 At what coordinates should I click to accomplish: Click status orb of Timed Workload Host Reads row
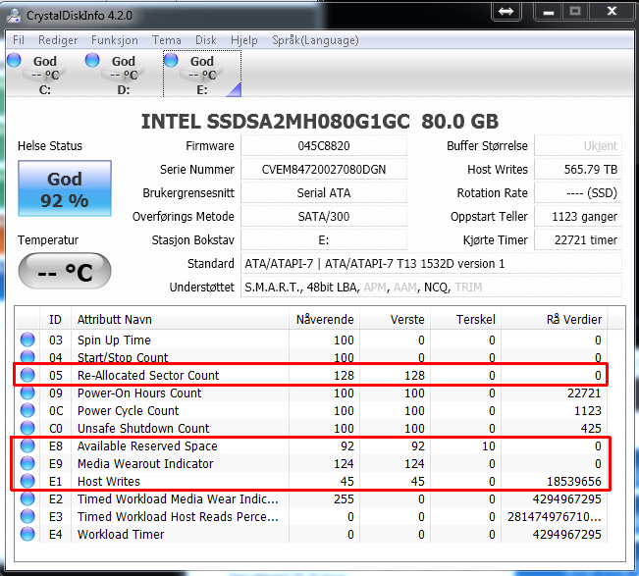(x=27, y=516)
